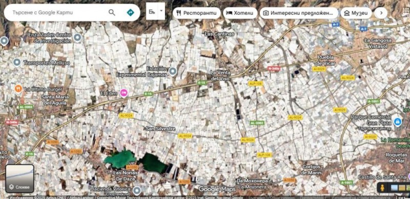This screenshot has width=410, height=199.
Task: Click the search magnifier icon
Action: [x=112, y=12]
